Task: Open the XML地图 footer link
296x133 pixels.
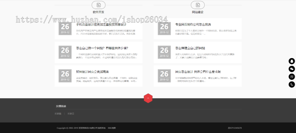Action: (x=111, y=128)
